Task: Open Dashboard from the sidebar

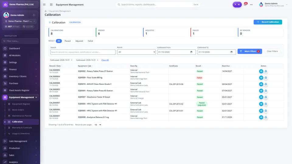Action: click(20, 48)
